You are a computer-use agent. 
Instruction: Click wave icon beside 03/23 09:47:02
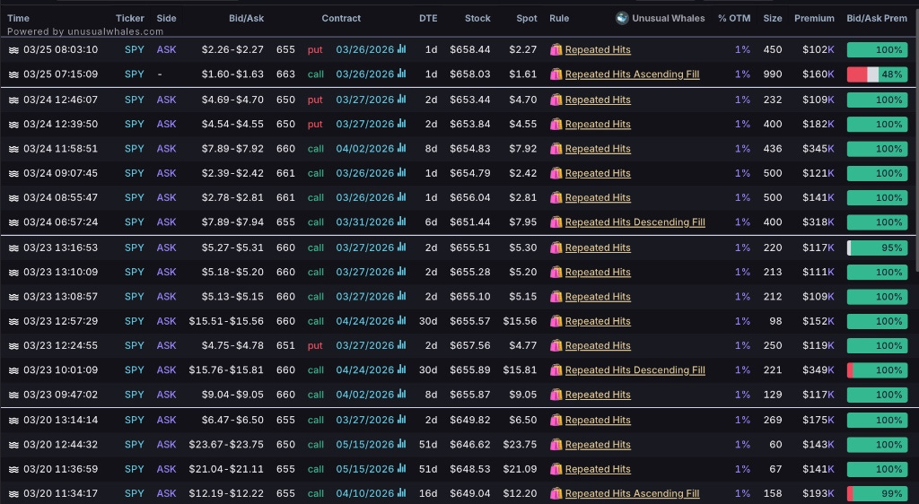point(13,395)
